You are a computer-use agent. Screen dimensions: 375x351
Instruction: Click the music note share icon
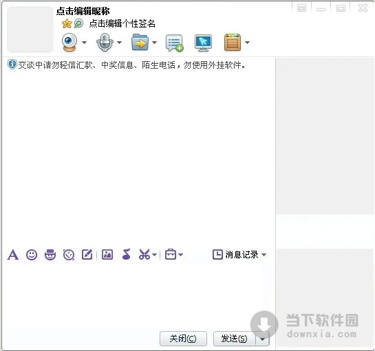127,254
